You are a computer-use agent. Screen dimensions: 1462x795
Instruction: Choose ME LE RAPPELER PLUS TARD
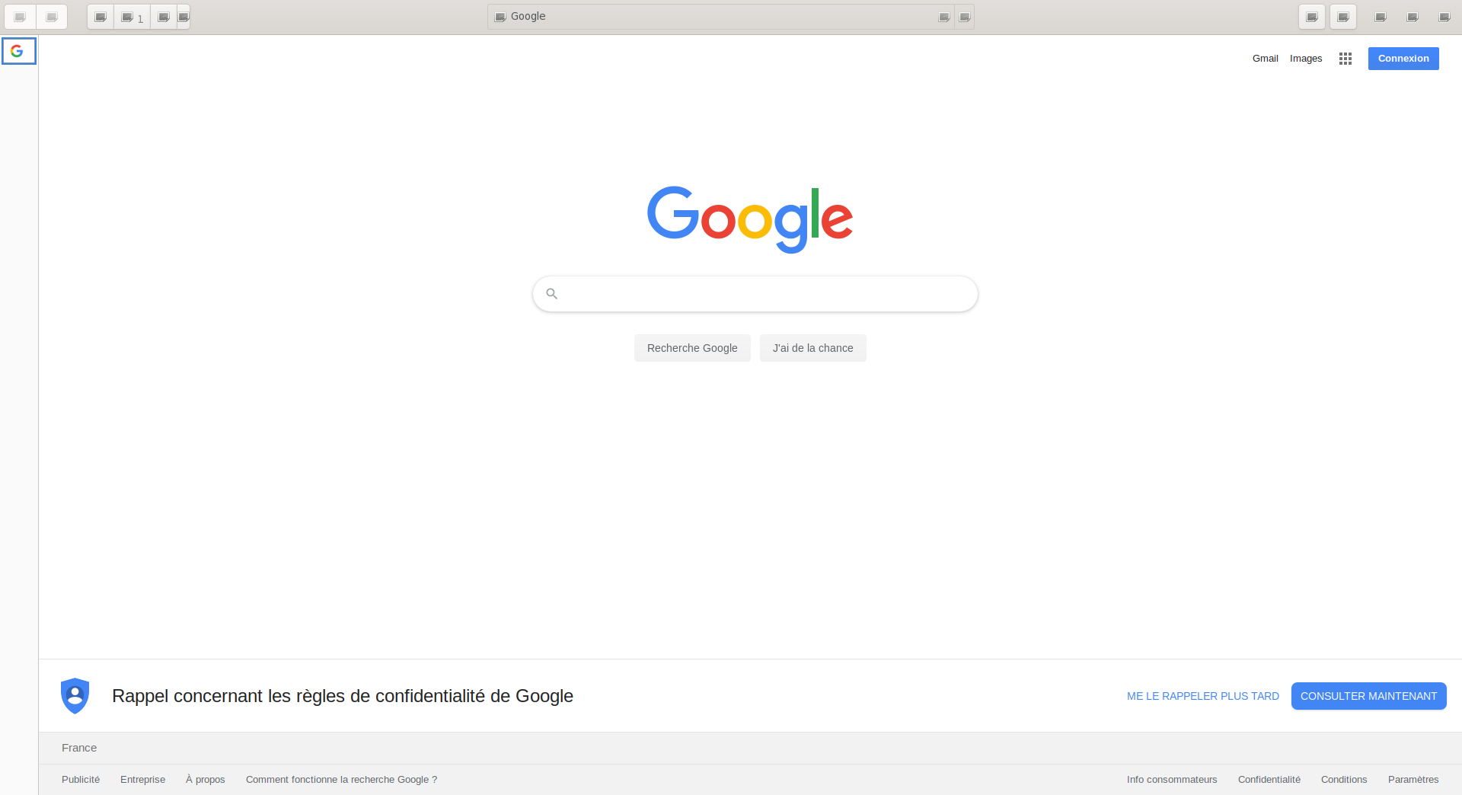[1203, 696]
